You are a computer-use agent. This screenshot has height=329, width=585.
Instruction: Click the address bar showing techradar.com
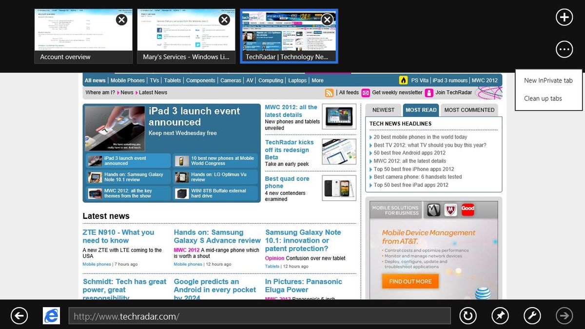point(258,316)
